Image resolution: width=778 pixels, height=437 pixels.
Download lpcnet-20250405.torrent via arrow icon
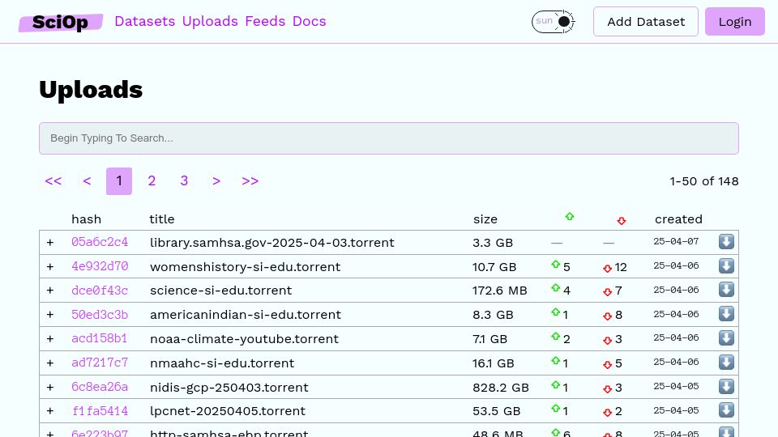pyautogui.click(x=726, y=411)
